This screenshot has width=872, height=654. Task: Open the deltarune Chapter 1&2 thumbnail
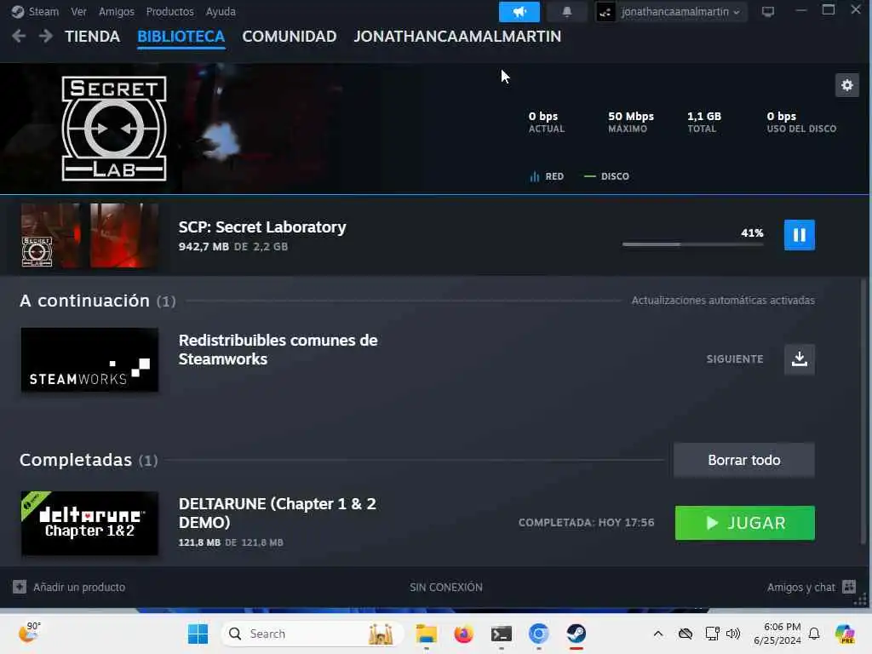tap(89, 524)
